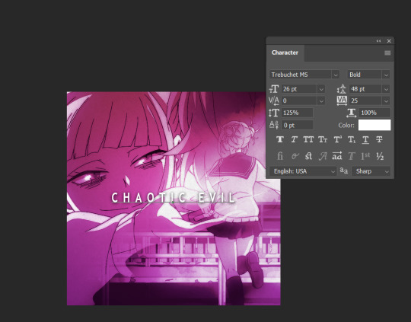Select the Character panel tab
This screenshot has height=322, width=411.
285,53
